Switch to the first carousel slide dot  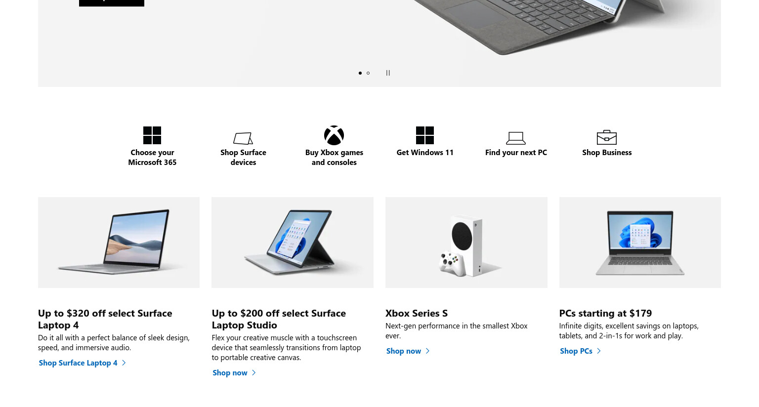pyautogui.click(x=360, y=73)
